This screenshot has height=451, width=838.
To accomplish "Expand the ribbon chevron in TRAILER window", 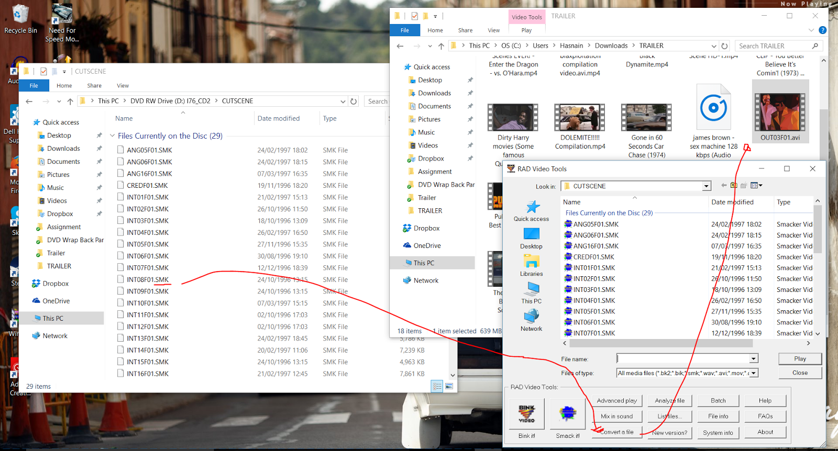I will (x=811, y=30).
